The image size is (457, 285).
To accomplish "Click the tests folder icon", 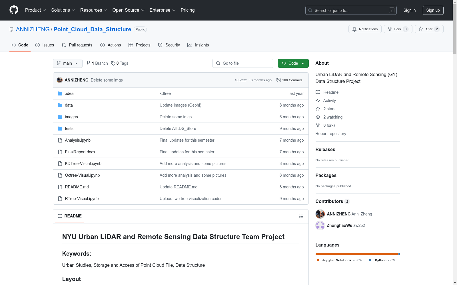I will tap(60, 129).
